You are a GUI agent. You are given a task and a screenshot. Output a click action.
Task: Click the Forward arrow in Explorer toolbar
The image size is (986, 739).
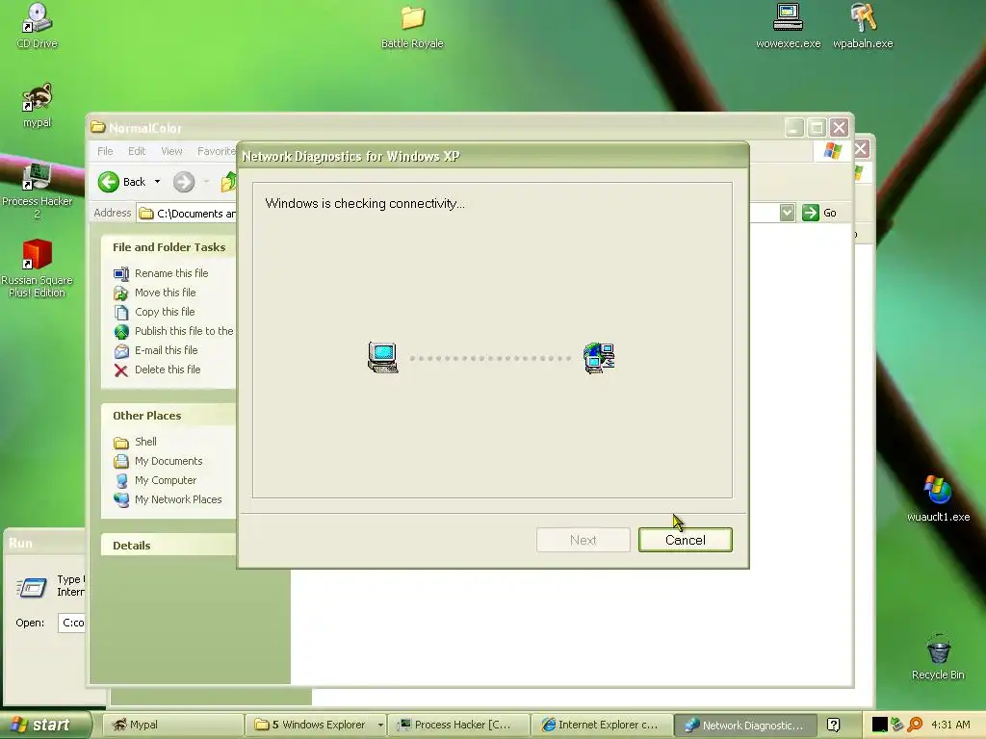click(x=184, y=182)
